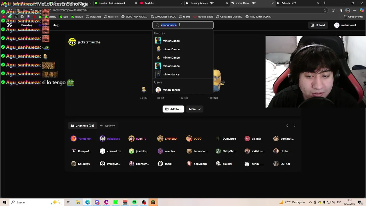Open Task View on taskbar
This screenshot has width=366, height=206.
(x=69, y=202)
